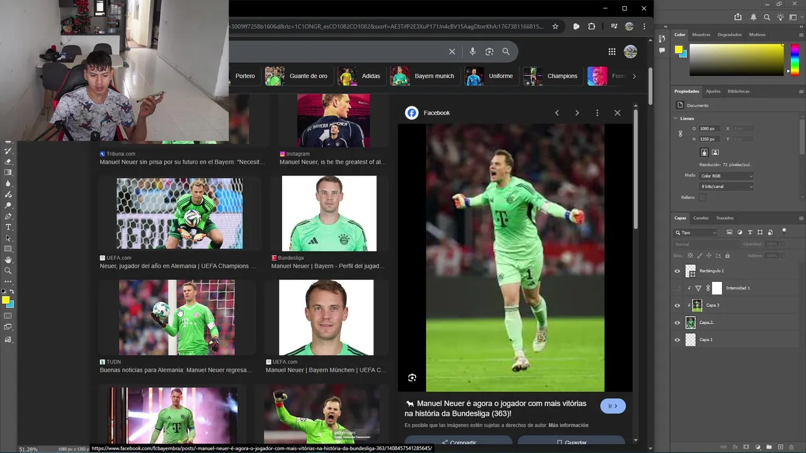The width and height of the screenshot is (806, 453).
Task: Click the delete layer trash icon
Action: click(792, 447)
